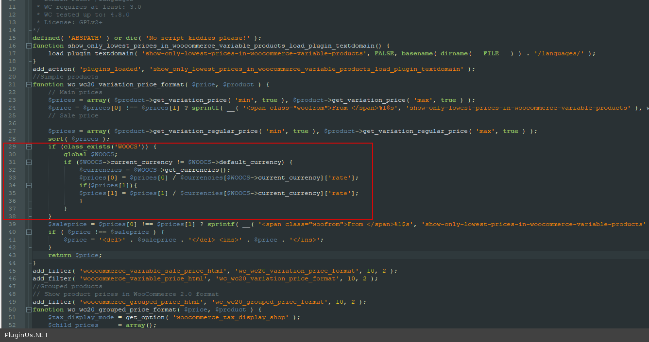Click the 'global $WOOCS;' statement

point(90,154)
